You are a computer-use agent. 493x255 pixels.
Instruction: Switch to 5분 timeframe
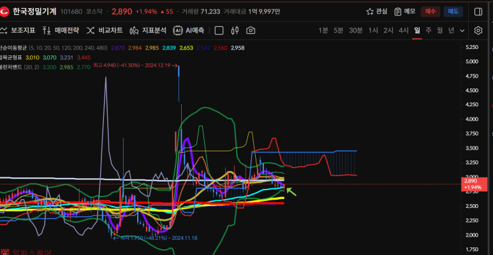coord(338,31)
